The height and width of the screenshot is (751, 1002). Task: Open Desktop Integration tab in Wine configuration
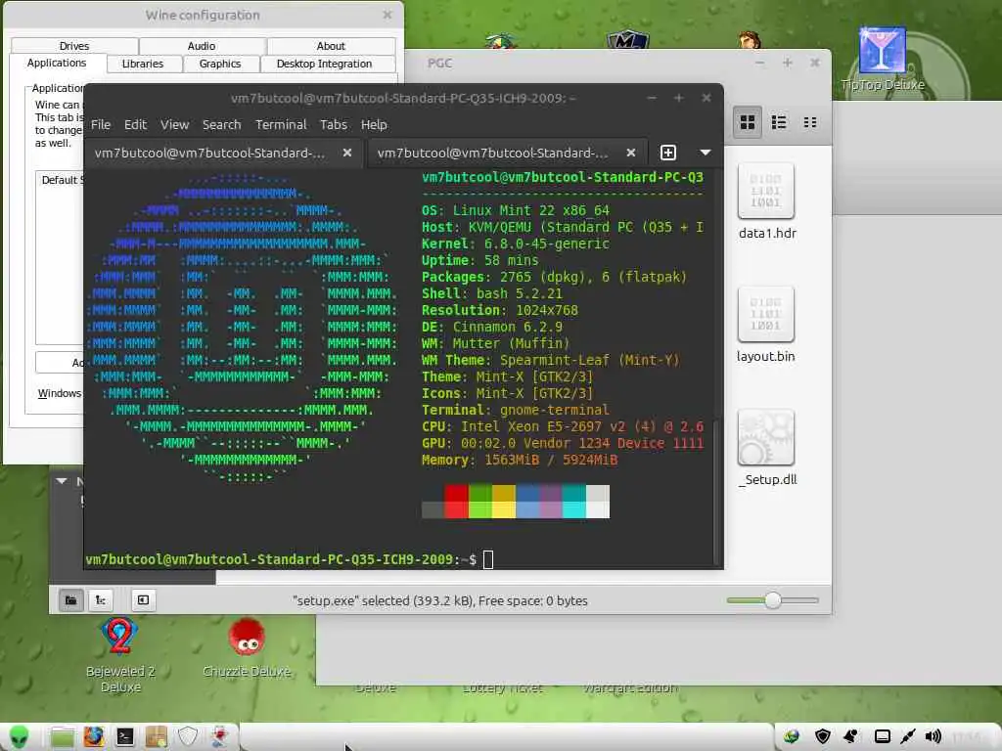324,64
